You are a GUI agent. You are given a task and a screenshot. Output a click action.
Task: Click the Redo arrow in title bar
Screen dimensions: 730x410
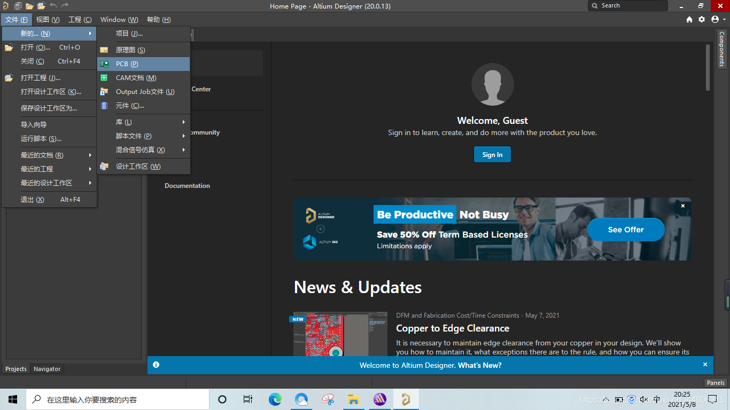coord(65,6)
